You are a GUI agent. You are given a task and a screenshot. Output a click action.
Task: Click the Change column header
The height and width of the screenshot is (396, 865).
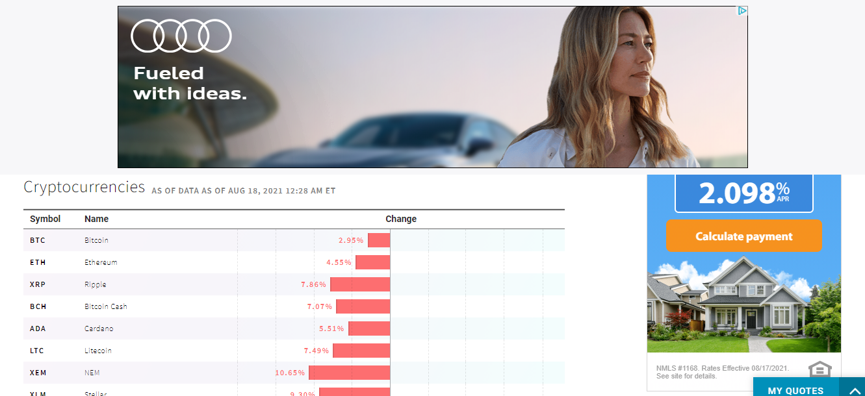(400, 219)
